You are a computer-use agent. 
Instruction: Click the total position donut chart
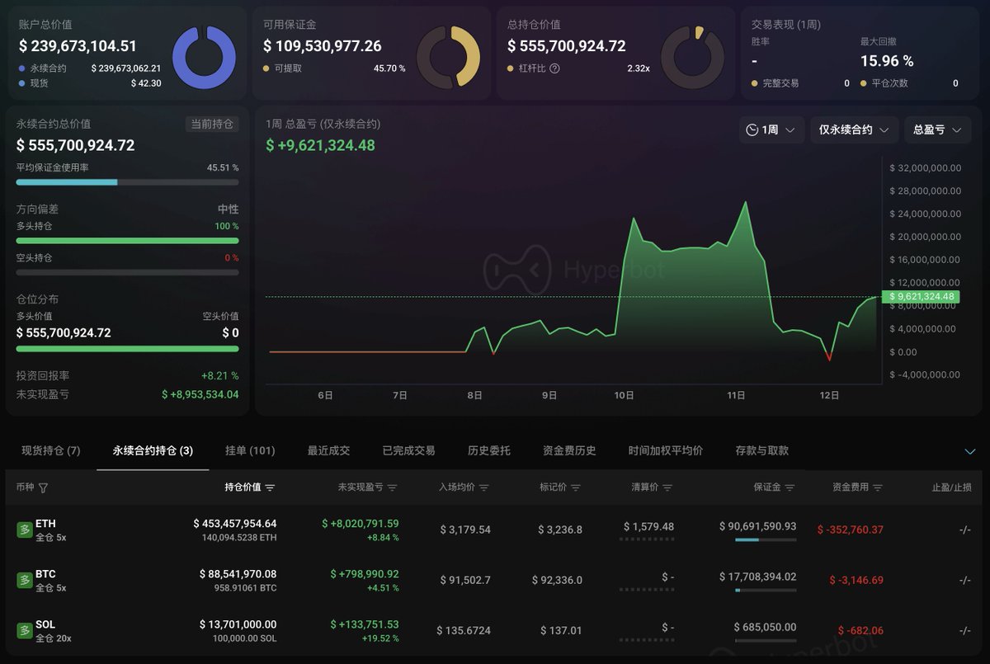pos(692,58)
